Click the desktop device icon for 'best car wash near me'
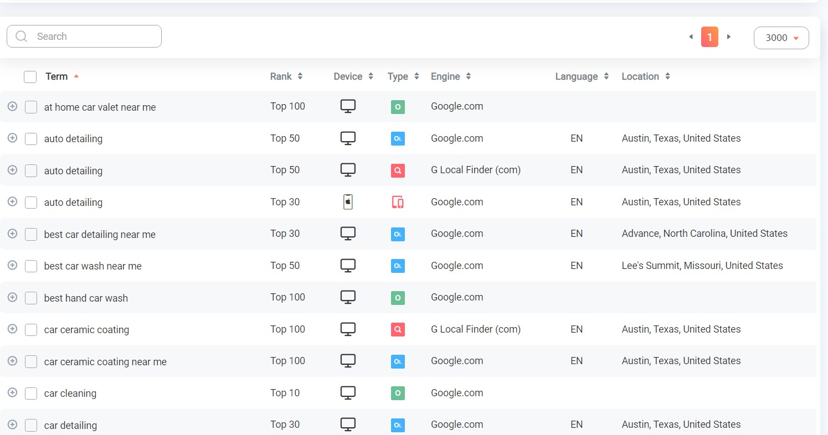This screenshot has height=435, width=828. (x=348, y=266)
